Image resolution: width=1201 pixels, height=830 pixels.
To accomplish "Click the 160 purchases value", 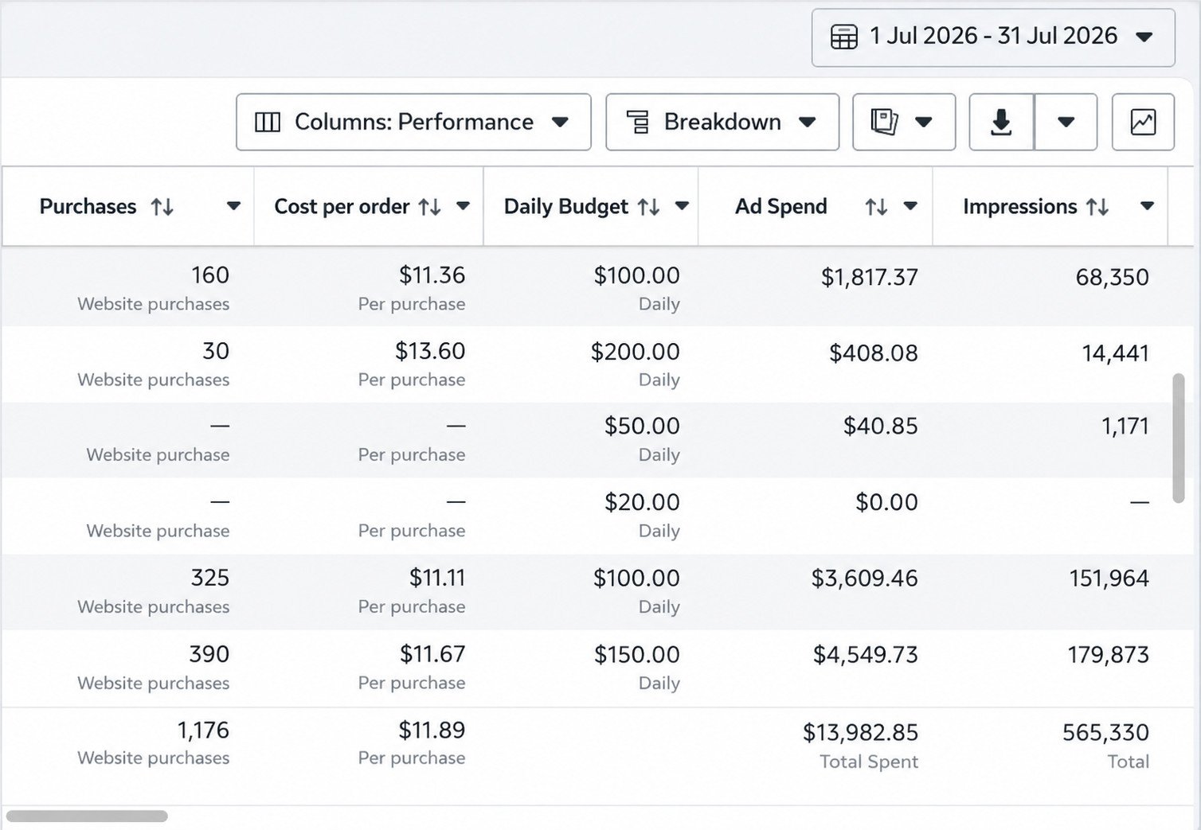I will point(210,275).
